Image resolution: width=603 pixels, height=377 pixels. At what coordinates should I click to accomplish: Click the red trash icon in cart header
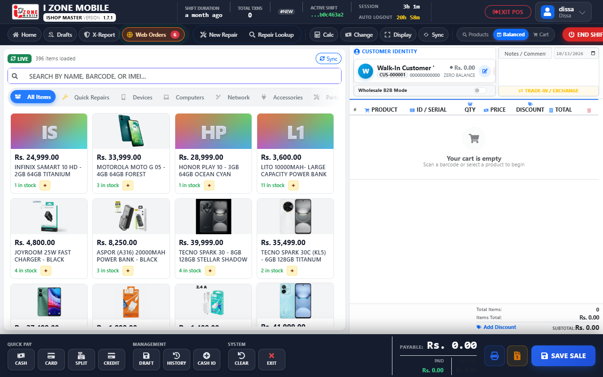click(x=589, y=110)
